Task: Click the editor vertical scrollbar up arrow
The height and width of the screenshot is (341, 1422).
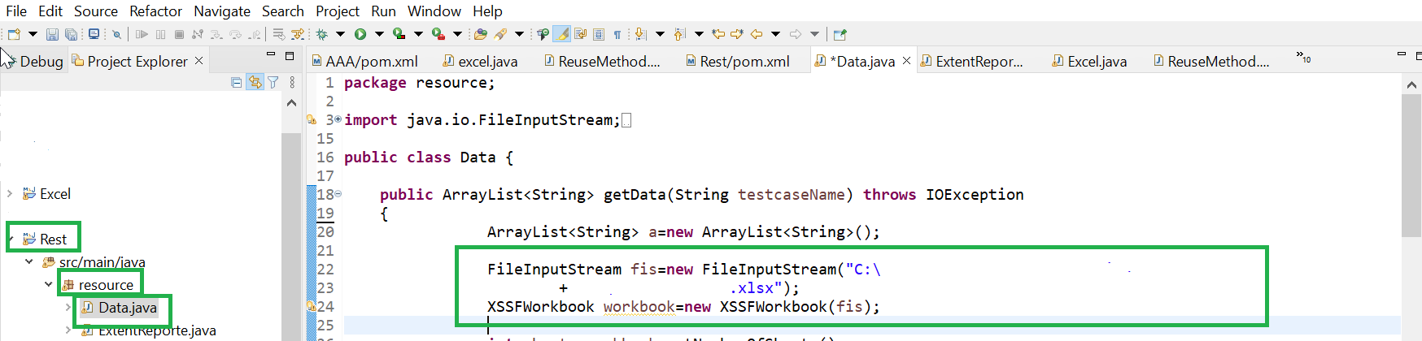Action: pyautogui.click(x=1411, y=84)
